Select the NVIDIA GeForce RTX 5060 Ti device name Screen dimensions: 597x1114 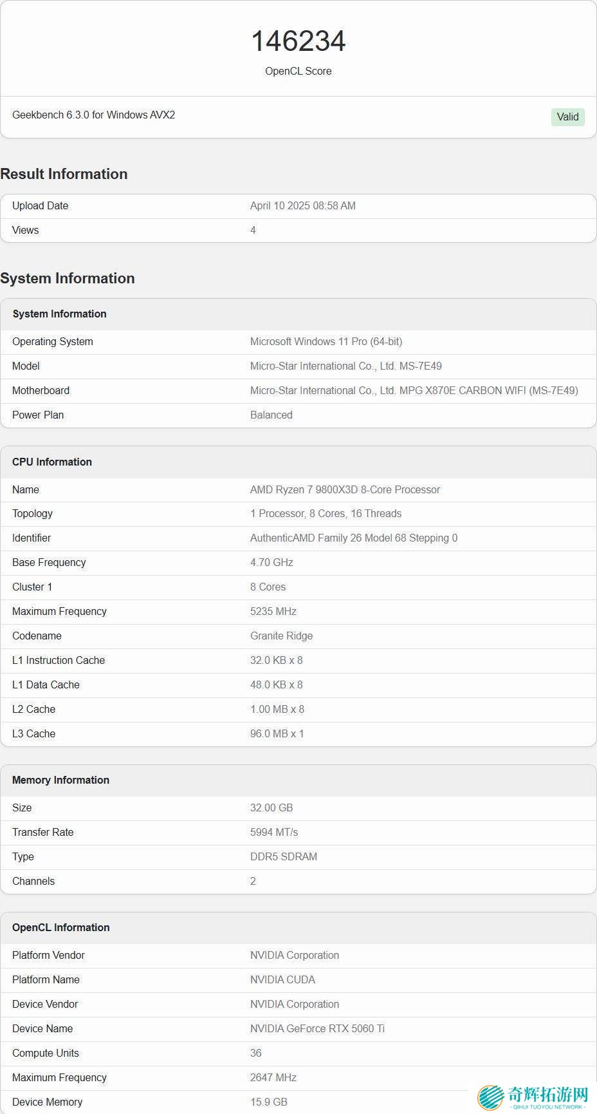coord(317,1028)
